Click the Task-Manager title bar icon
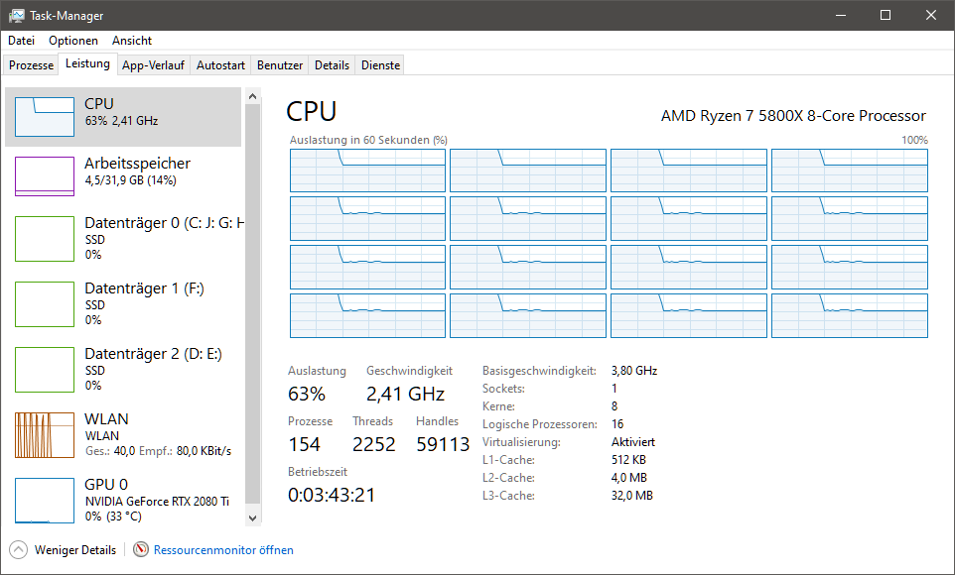955x575 pixels. pyautogui.click(x=16, y=15)
